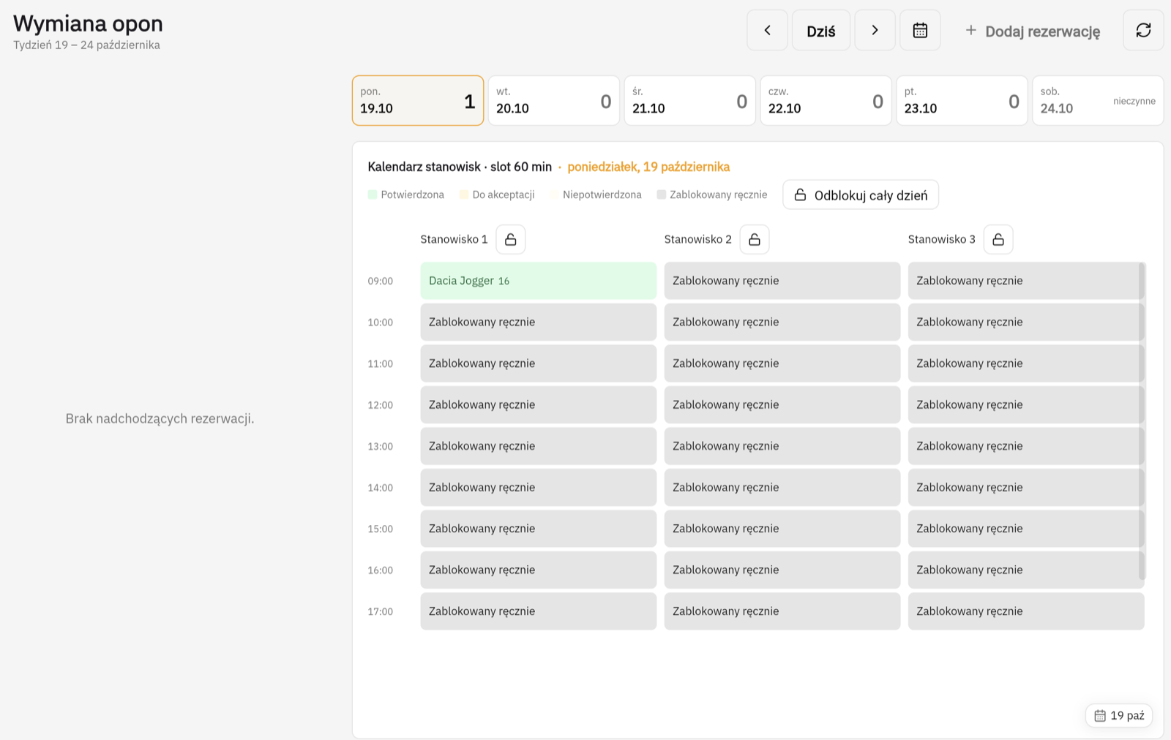The image size is (1171, 740).
Task: Select Wednesday 21.10 day tab
Action: 690,101
